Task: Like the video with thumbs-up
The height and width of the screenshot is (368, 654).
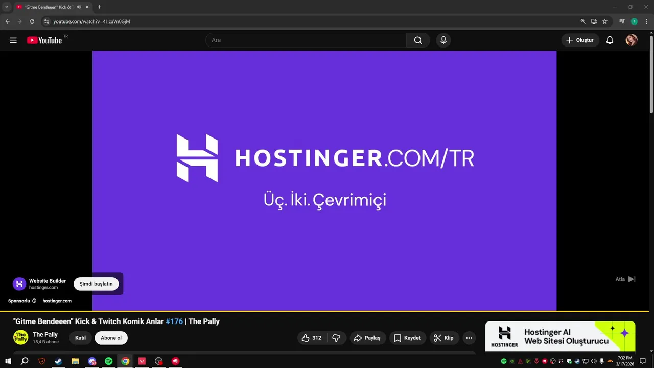Action: coord(312,338)
